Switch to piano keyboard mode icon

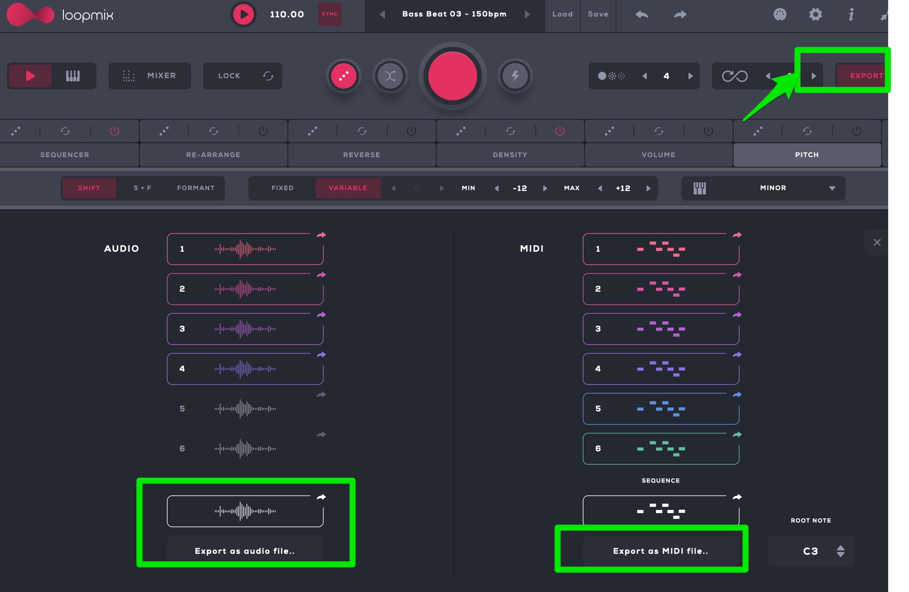pyautogui.click(x=73, y=76)
